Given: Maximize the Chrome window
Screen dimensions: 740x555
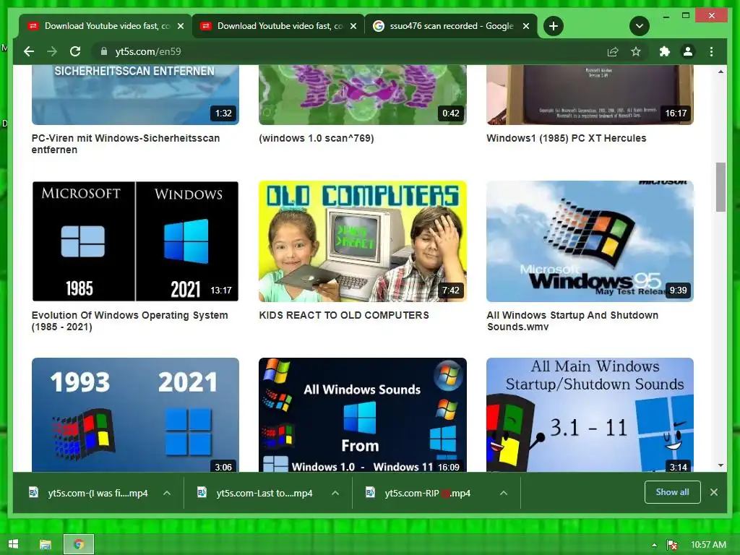Looking at the screenshot, I should pos(686,16).
